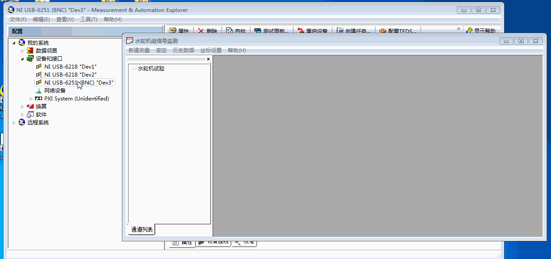The height and width of the screenshot is (259, 551).
Task: Open 帮助(H) menu in the MAX window
Action: click(x=113, y=19)
